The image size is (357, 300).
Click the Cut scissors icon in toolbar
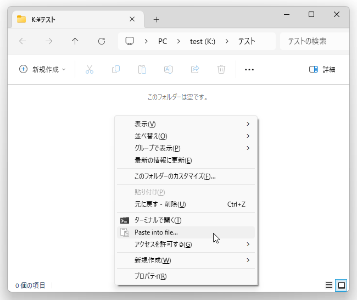pyautogui.click(x=90, y=69)
